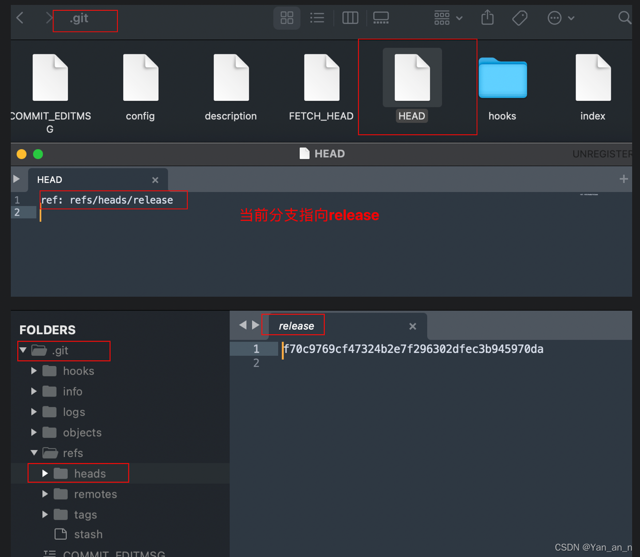The height and width of the screenshot is (557, 640).
Task: Select the remotes folder row label
Action: coord(95,494)
